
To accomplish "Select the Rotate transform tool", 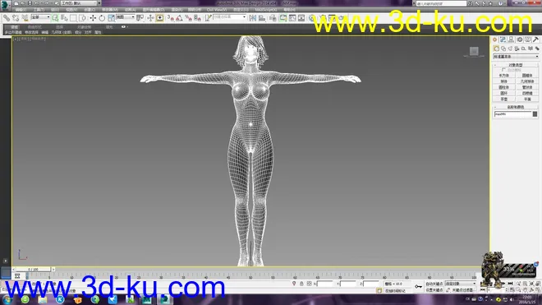I will point(102,17).
